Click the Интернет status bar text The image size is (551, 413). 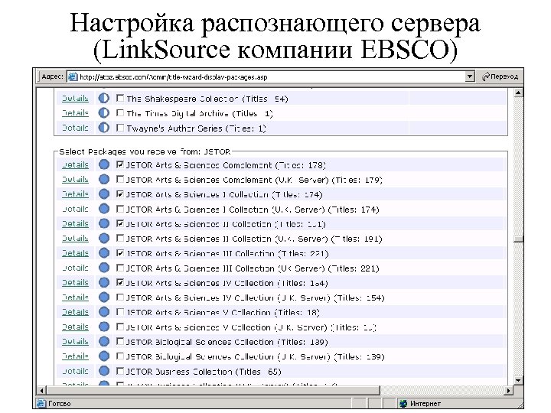(425, 404)
